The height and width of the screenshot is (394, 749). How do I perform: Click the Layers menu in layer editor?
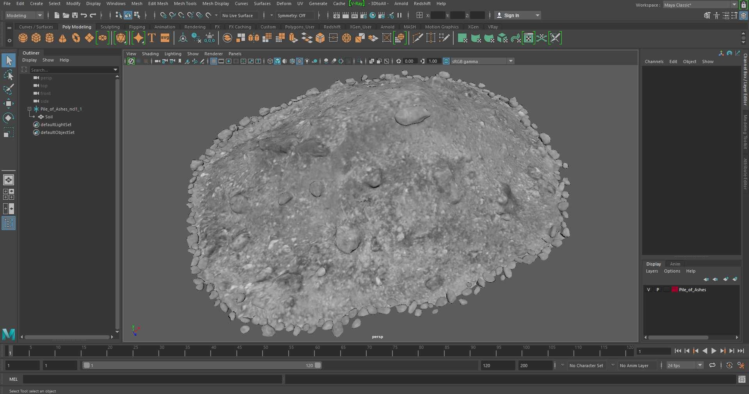tap(652, 271)
